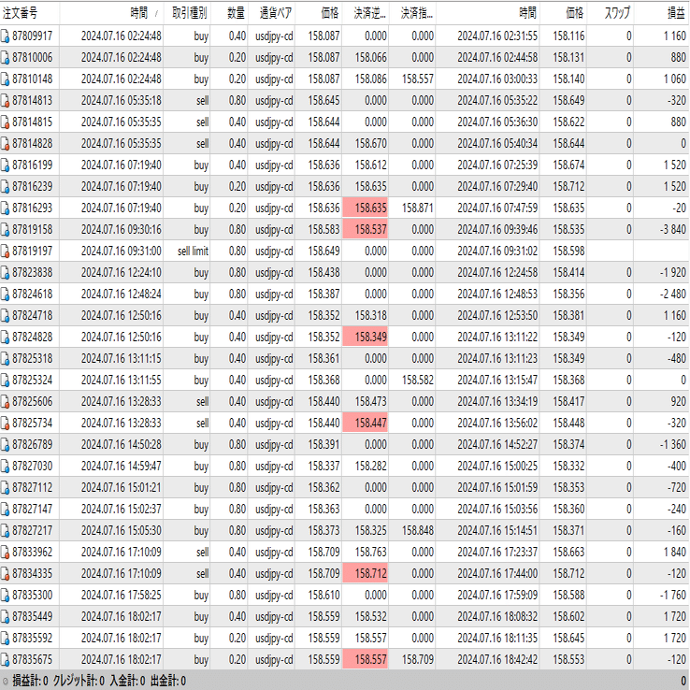Click the take profit value 158.582
The height and width of the screenshot is (690, 690).
pos(418,381)
